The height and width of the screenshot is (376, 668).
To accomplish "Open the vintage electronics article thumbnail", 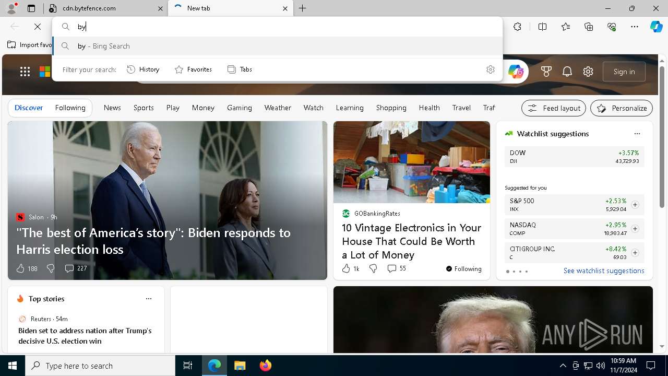I will pyautogui.click(x=412, y=162).
